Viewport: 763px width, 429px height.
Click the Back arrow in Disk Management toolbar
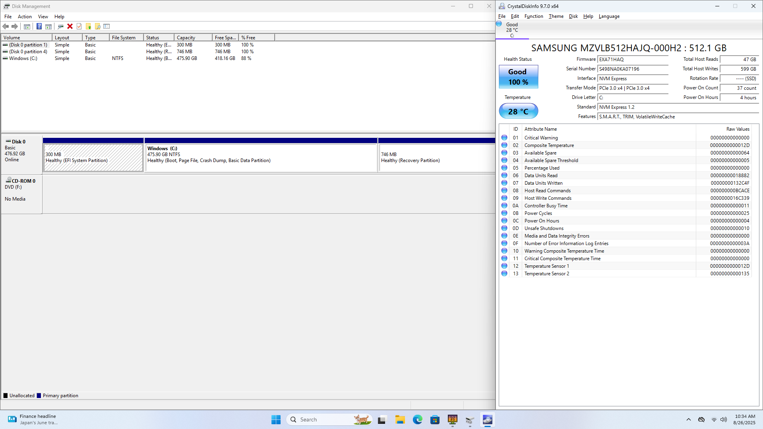tap(6, 26)
